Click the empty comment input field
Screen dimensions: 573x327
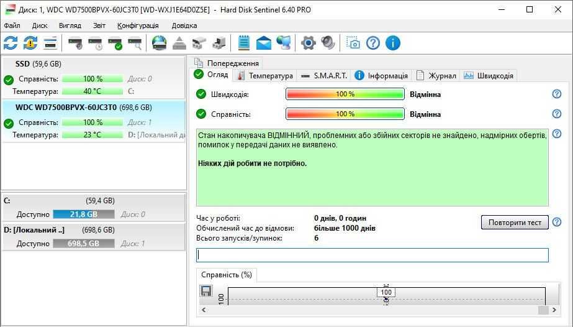pyautogui.click(x=372, y=255)
